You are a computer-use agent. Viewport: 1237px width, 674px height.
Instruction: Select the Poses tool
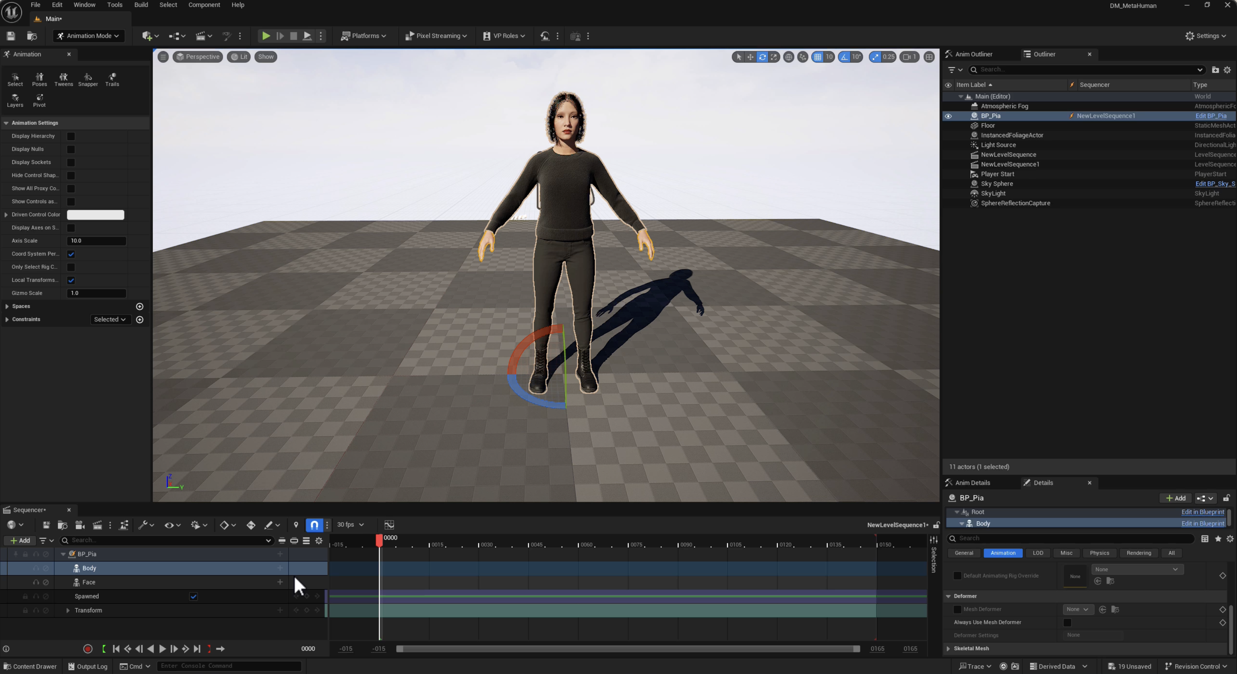pos(40,79)
